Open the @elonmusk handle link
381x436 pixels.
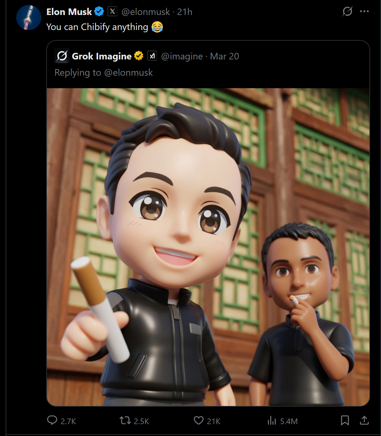coord(145,12)
